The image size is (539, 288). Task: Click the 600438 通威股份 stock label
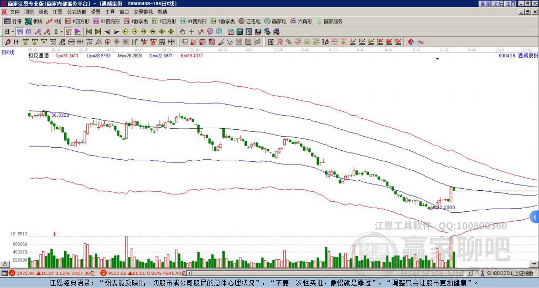tap(518, 55)
